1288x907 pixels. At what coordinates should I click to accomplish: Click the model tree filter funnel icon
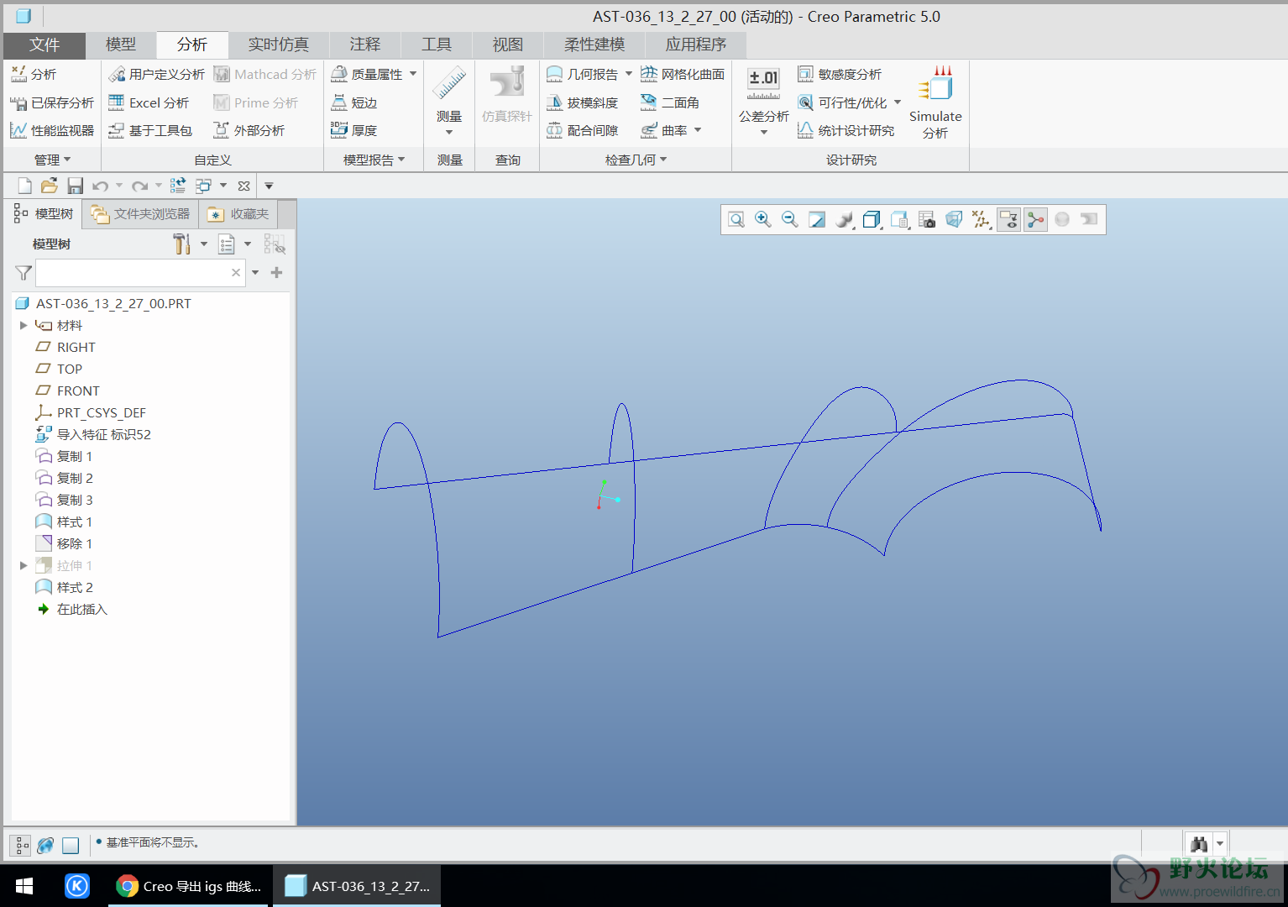click(x=24, y=273)
